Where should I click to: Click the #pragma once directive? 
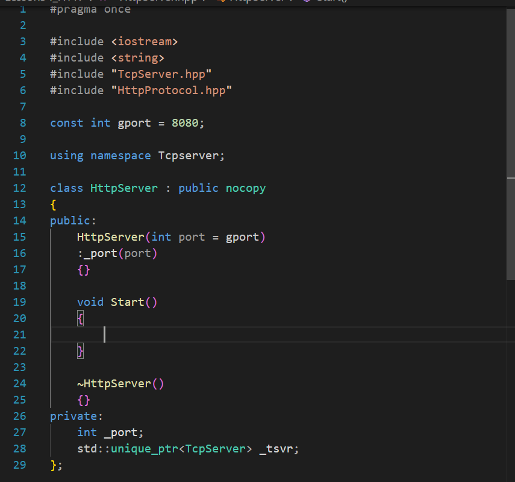point(90,10)
